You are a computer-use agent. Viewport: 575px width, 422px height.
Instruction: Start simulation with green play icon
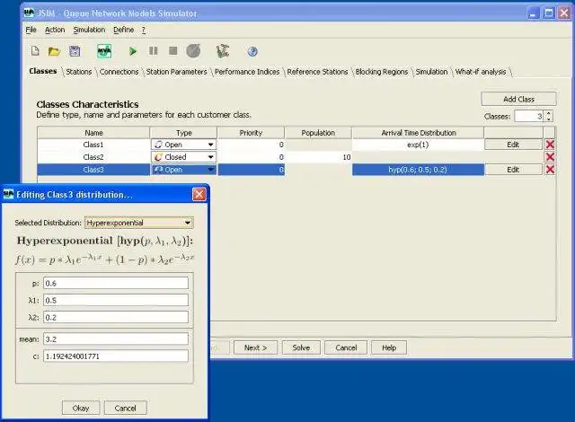pyautogui.click(x=133, y=51)
